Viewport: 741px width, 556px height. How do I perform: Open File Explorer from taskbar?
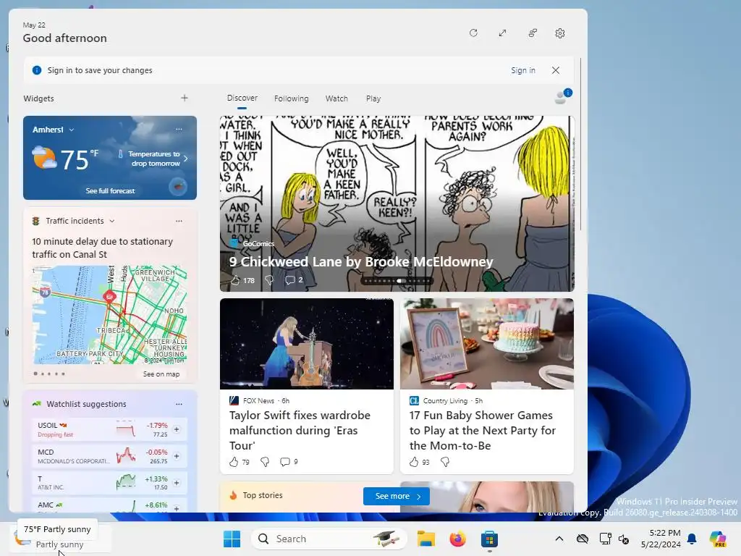click(x=425, y=539)
